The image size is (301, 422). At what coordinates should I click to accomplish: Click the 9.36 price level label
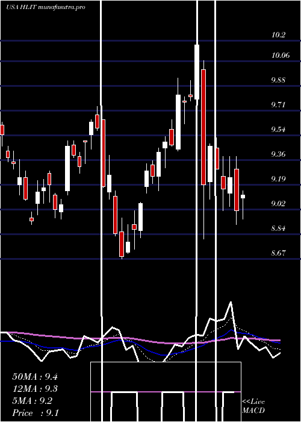click(279, 154)
